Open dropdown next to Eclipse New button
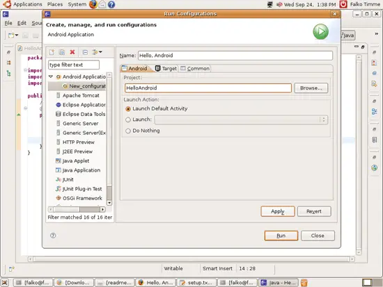 17,35
